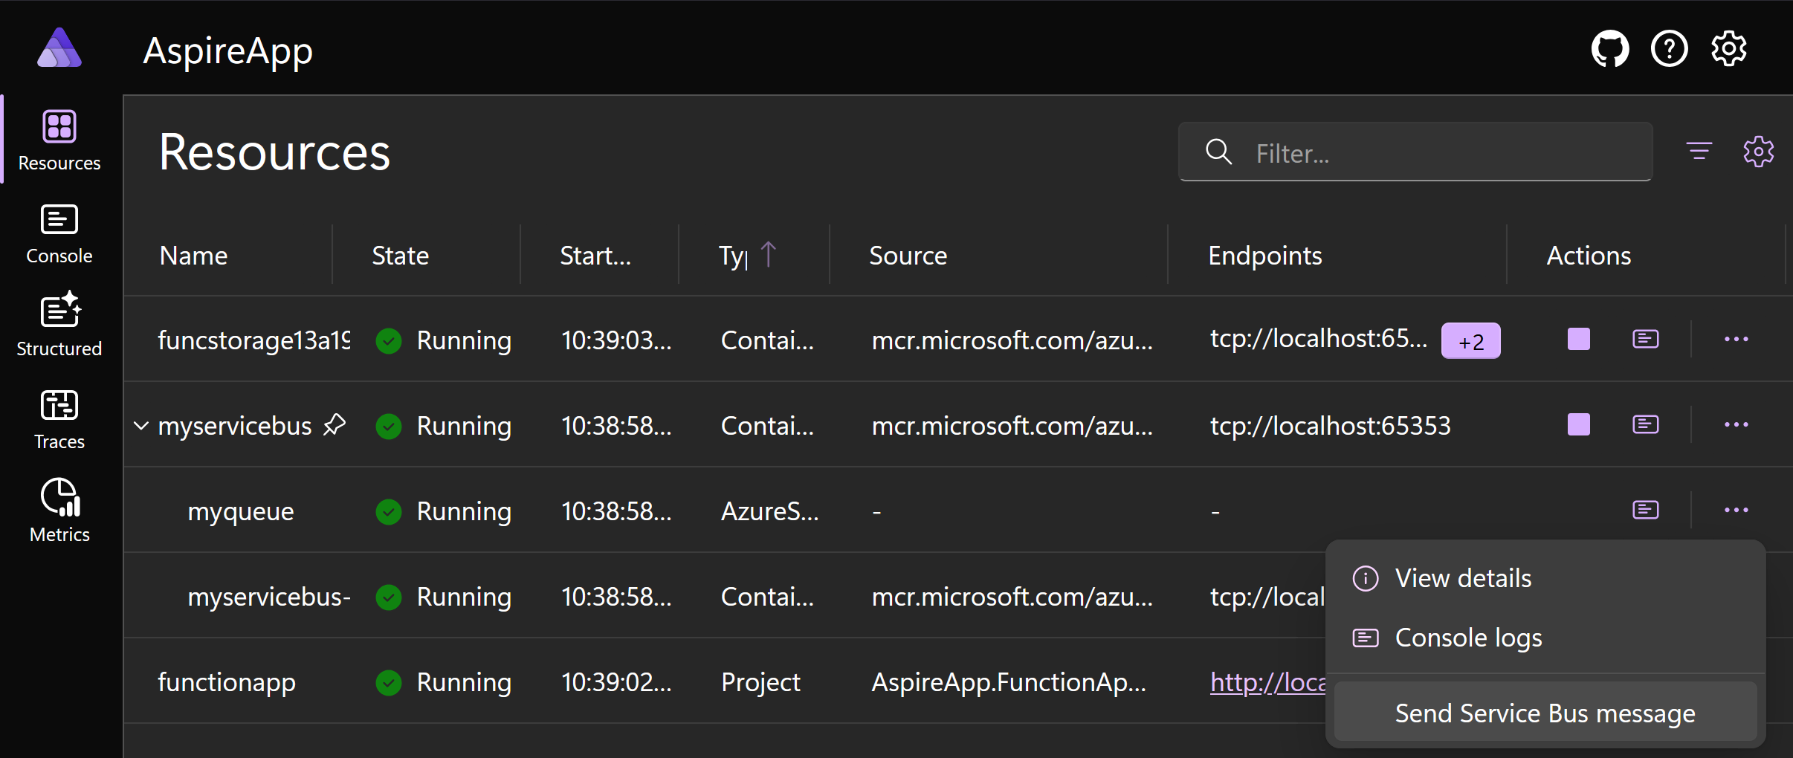
Task: Select the myservicebus resource name
Action: [x=235, y=426]
